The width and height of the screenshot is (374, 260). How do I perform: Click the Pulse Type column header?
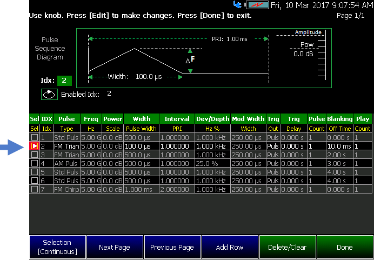point(67,119)
